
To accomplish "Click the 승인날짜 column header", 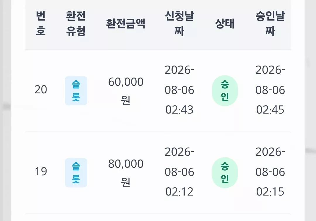I will pos(270,23).
